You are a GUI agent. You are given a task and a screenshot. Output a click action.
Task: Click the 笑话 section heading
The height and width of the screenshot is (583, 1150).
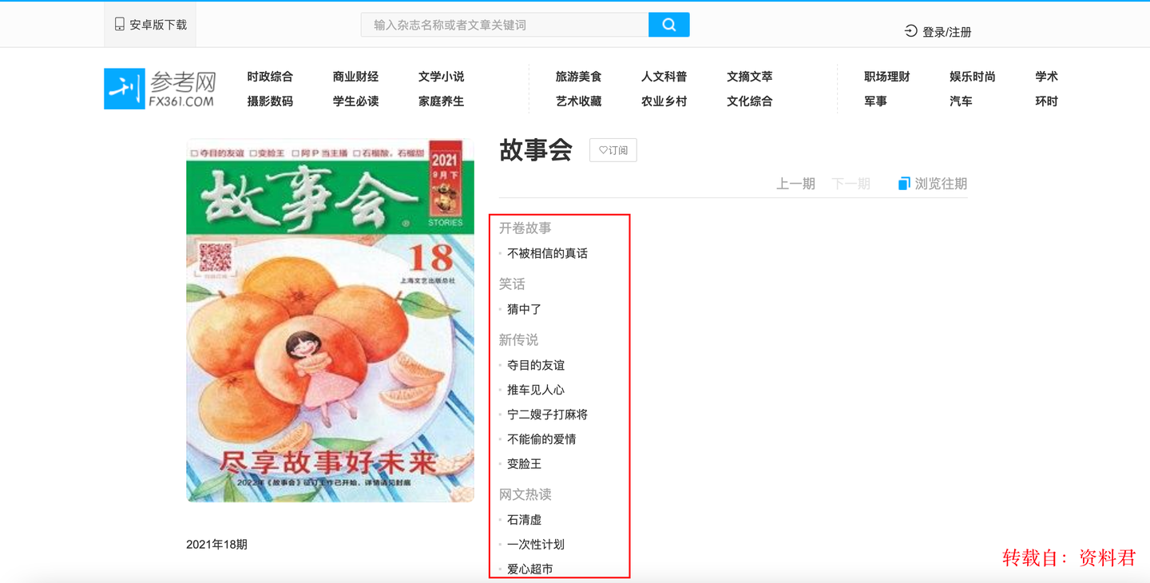(x=512, y=284)
